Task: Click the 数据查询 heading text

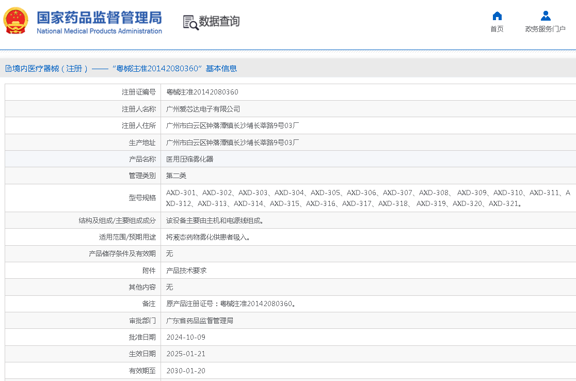Action: [x=219, y=22]
